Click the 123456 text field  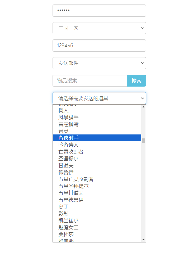pyautogui.click(x=99, y=46)
